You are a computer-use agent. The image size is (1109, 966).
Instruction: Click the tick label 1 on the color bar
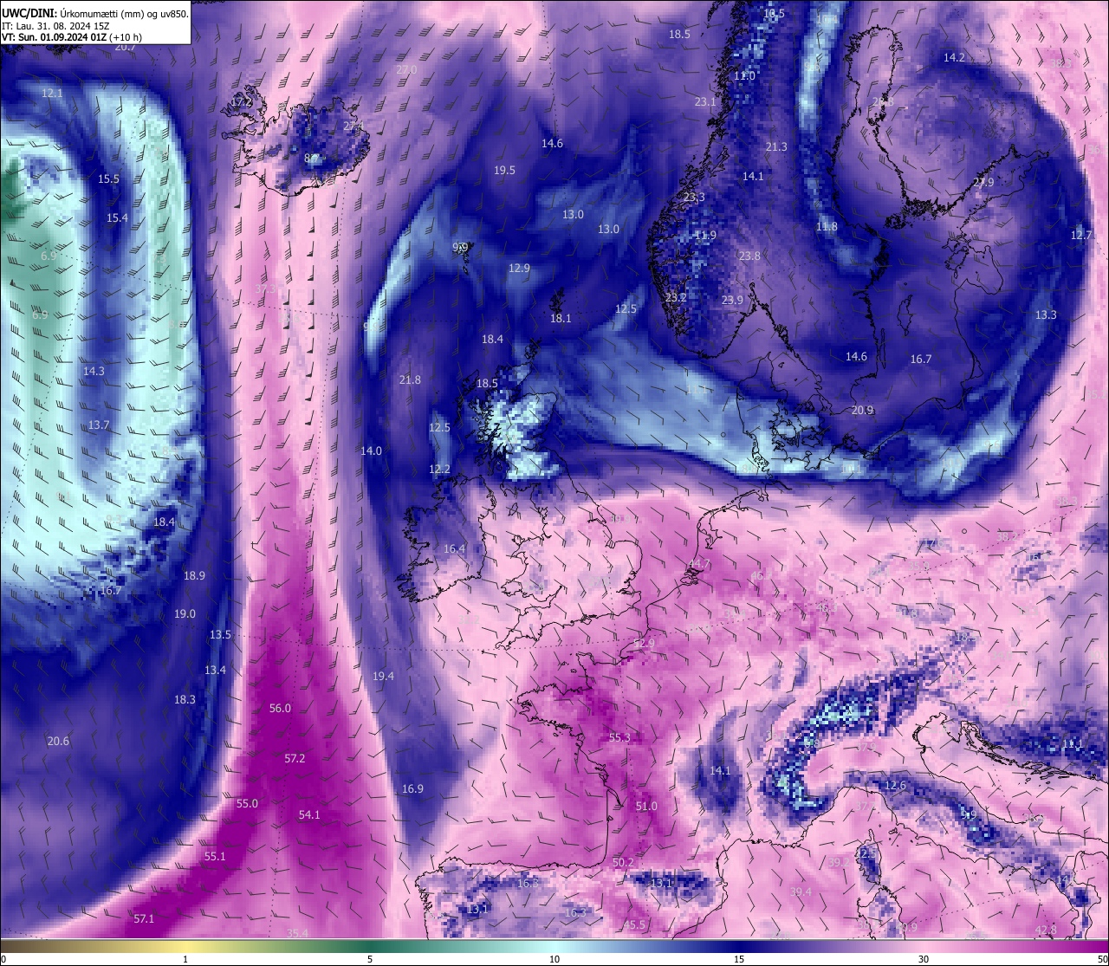click(185, 959)
